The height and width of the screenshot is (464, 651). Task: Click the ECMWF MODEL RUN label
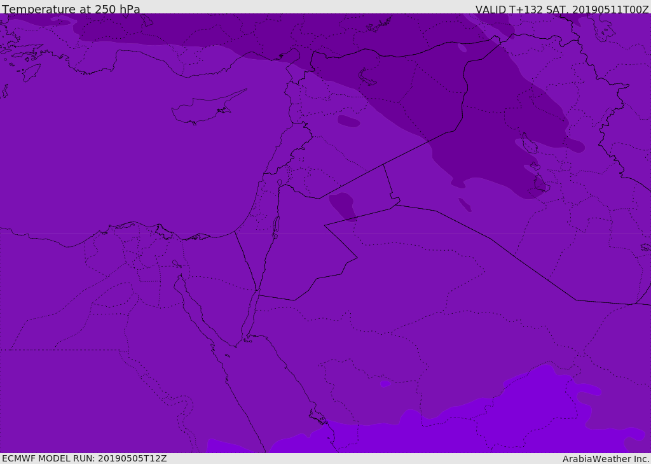[85, 458]
